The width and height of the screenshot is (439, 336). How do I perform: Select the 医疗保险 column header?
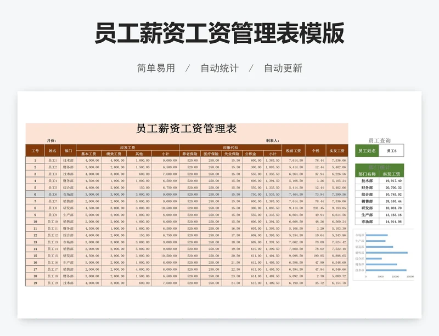pos(211,153)
